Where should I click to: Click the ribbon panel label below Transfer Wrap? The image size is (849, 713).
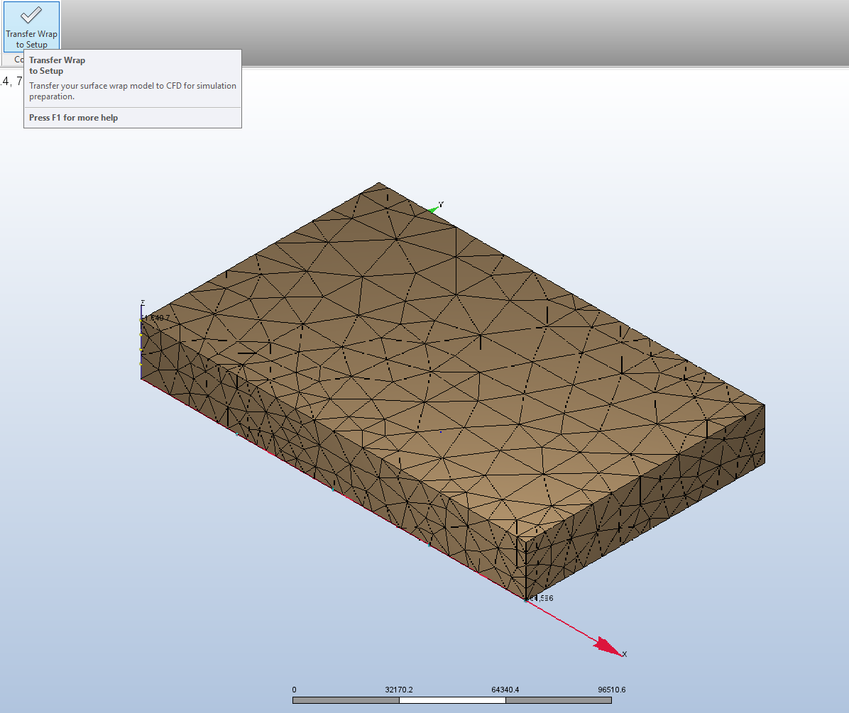(x=19, y=60)
